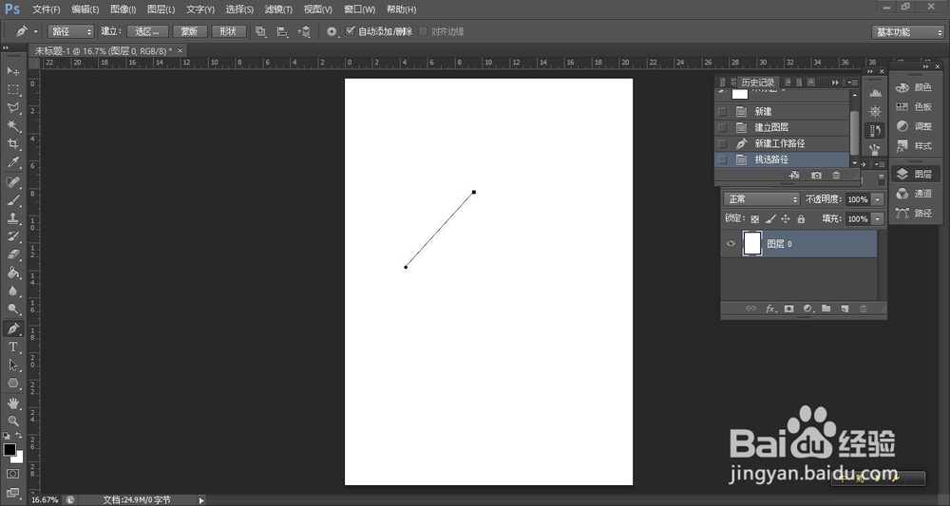Create new group folder icon
950x506 pixels.
coord(826,309)
